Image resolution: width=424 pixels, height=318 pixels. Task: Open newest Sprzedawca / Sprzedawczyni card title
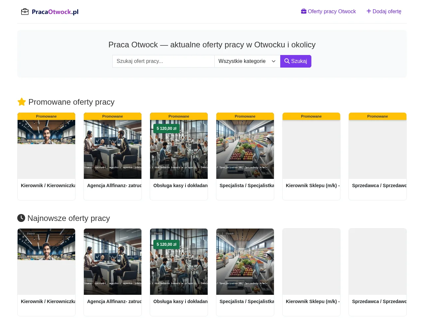[379, 301]
